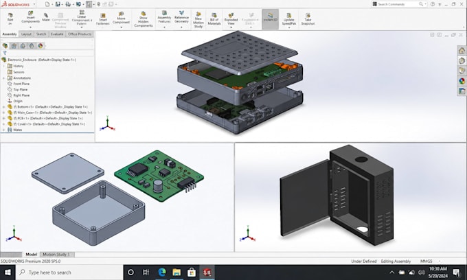The height and width of the screenshot is (280, 467).
Task: Open Insert Components dropdown arrow
Action: [x=30, y=27]
